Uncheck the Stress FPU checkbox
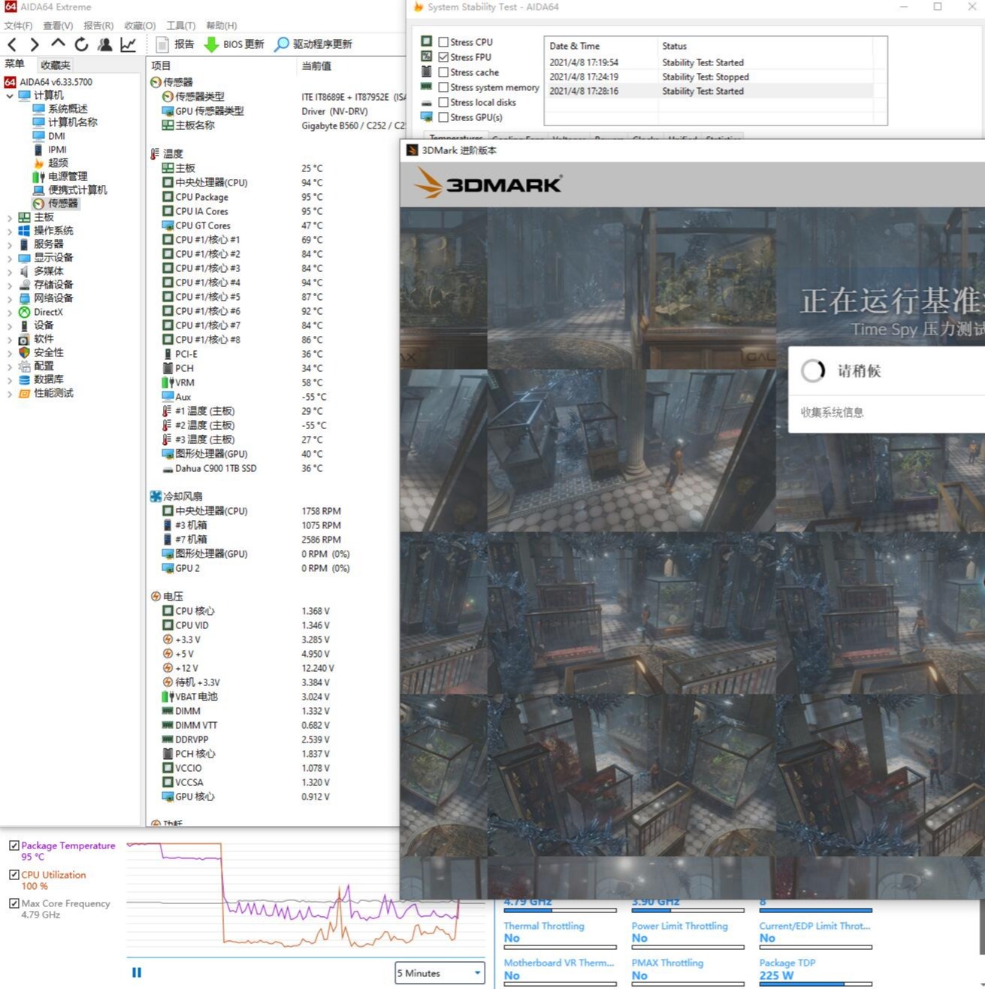The image size is (985, 989). [x=443, y=57]
